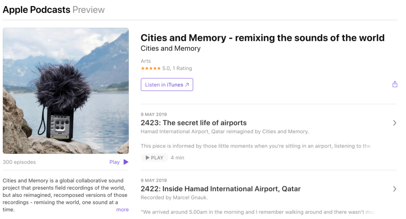The height and width of the screenshot is (219, 406).
Task: Click the Play link under artwork
Action: (115, 162)
